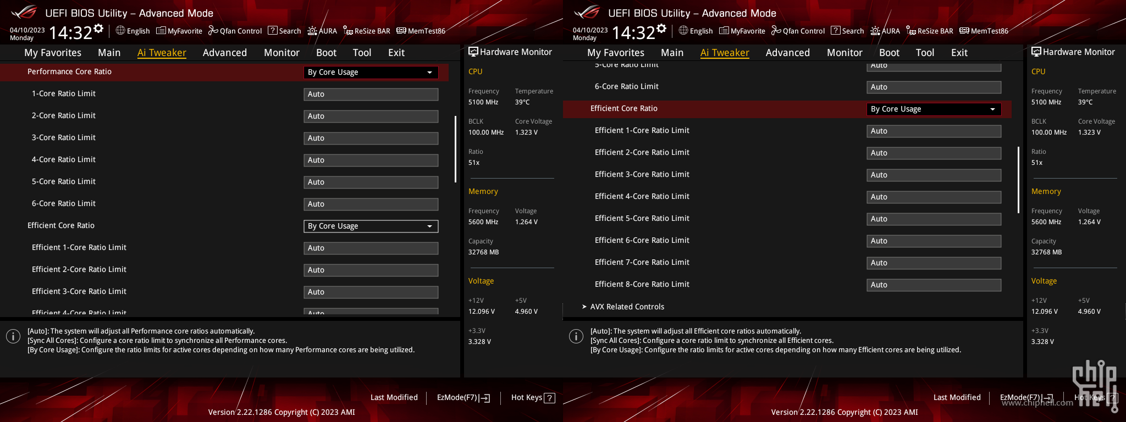The width and height of the screenshot is (1126, 422).
Task: Open MyFavorite list icon in right screenshot
Action: click(x=724, y=31)
